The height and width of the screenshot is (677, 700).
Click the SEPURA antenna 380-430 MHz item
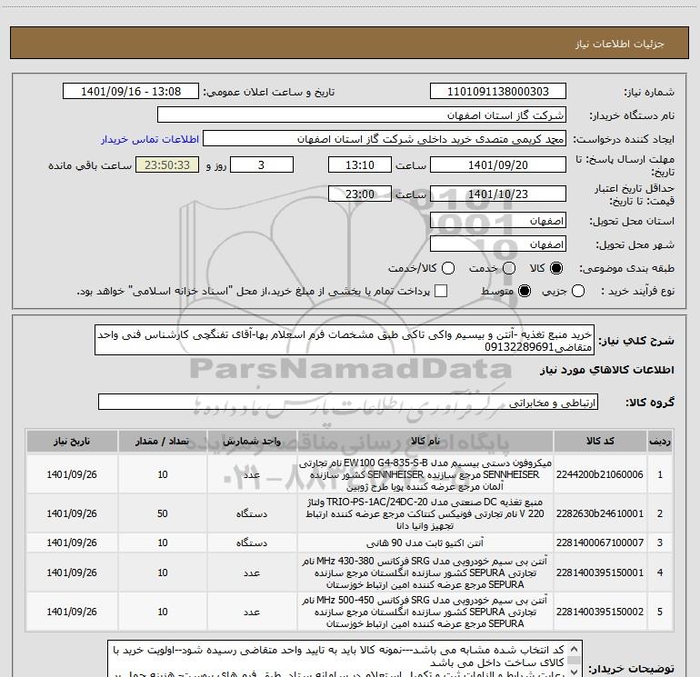[x=425, y=572]
